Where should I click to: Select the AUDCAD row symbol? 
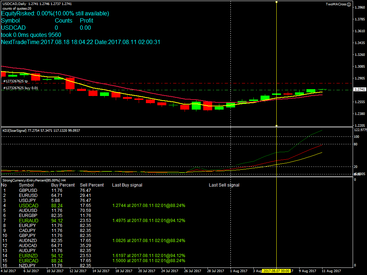(28, 246)
